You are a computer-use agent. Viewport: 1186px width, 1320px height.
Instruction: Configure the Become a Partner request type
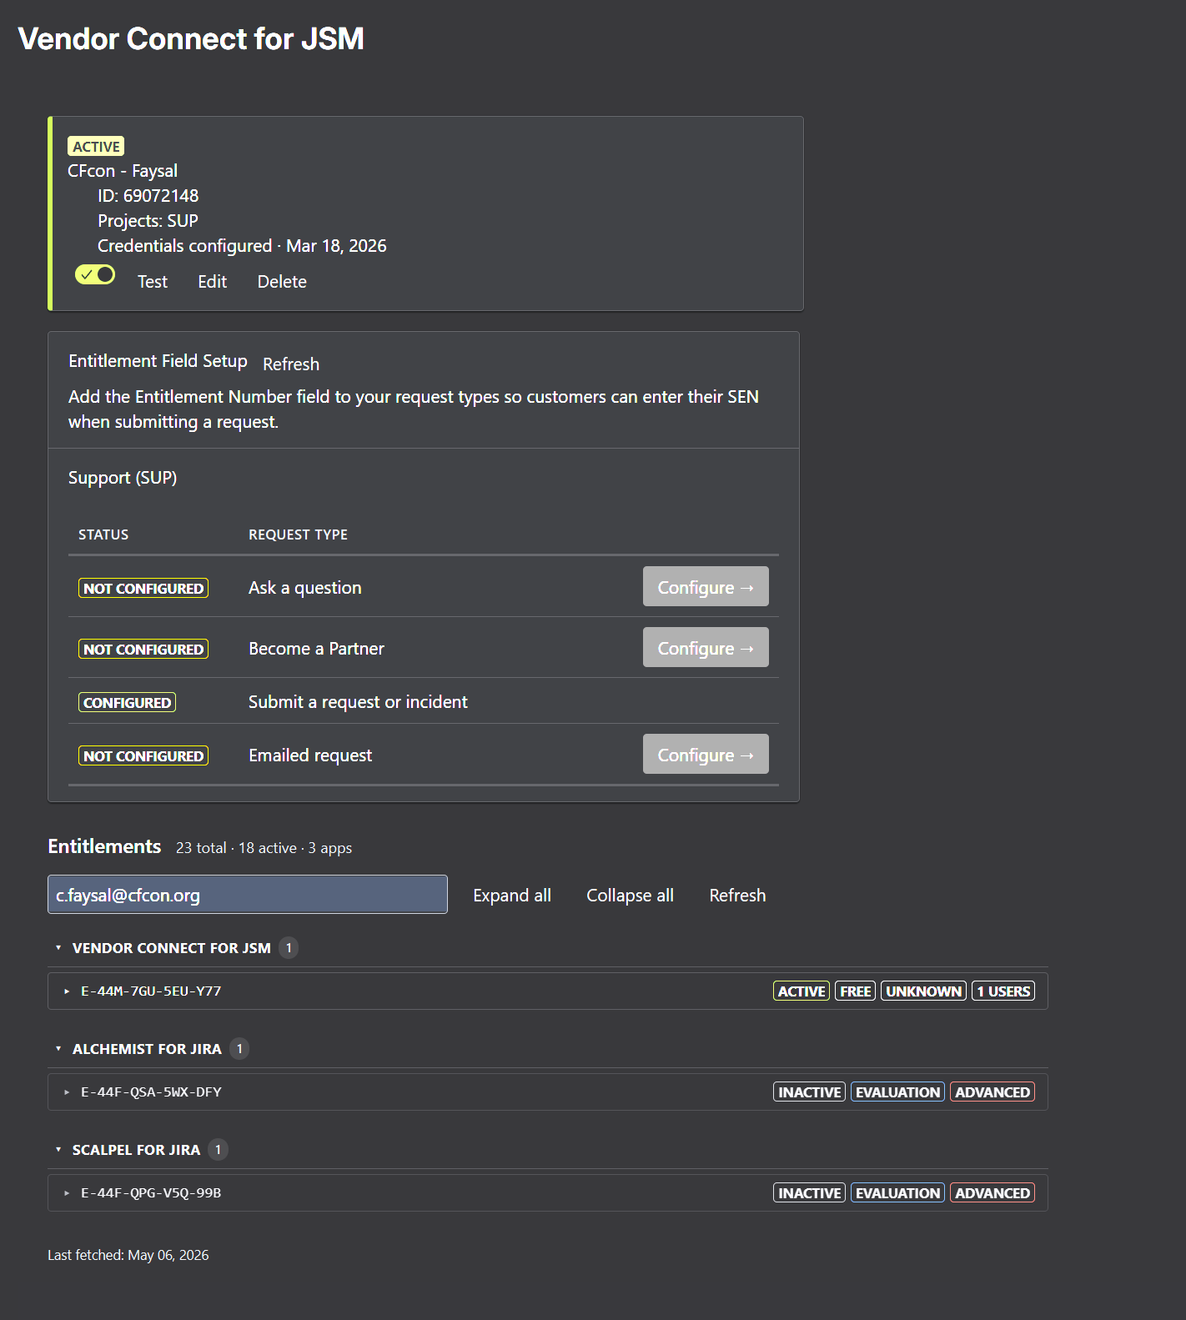coord(706,648)
